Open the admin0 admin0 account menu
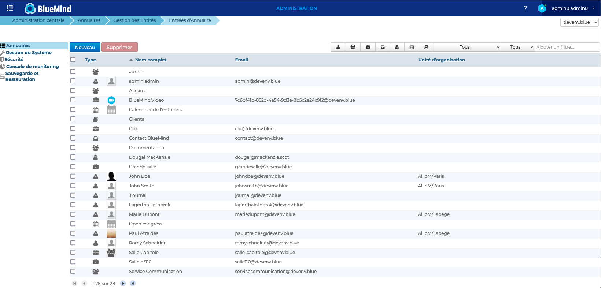Image resolution: width=601 pixels, height=288 pixels. click(570, 8)
